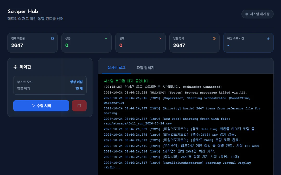Click the green 시스템 로그를 대기 중입니다 line
This screenshot has width=281, height=175.
(x=129, y=81)
